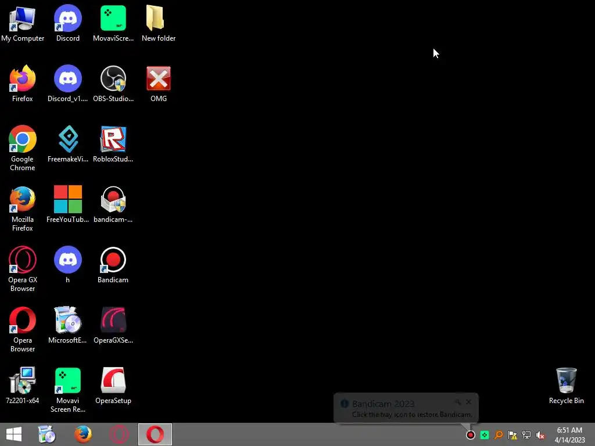Screen dimensions: 595x446
Task: Open Action Center flag tray icon
Action: coord(512,435)
